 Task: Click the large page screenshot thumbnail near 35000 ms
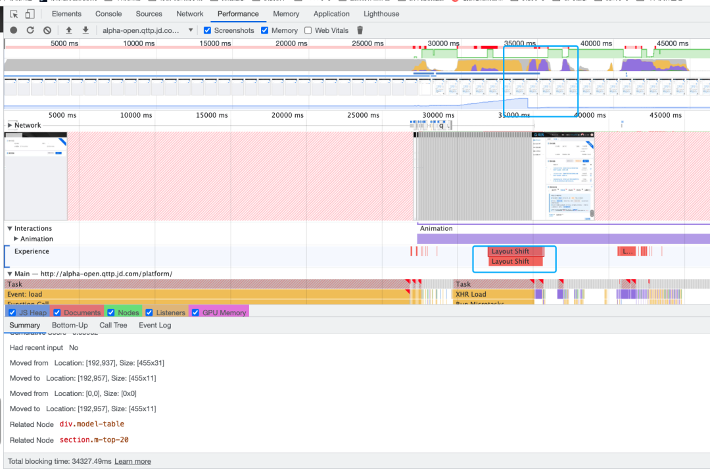[563, 176]
